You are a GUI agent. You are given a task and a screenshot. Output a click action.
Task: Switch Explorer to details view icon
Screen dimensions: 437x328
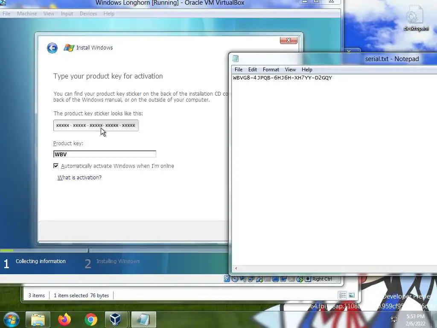point(342,295)
